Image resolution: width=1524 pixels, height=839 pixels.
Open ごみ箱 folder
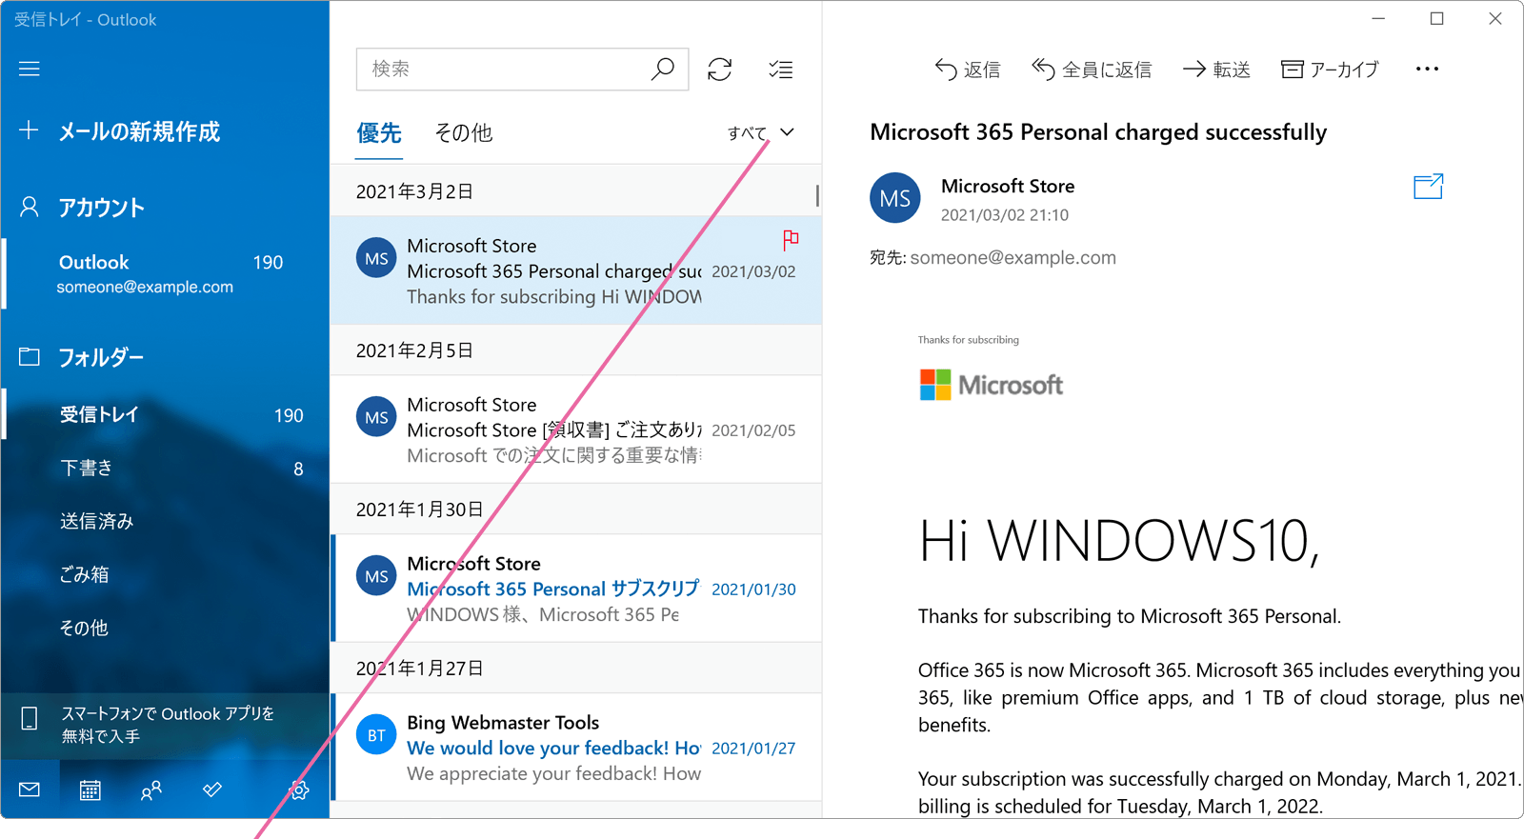coord(165,574)
